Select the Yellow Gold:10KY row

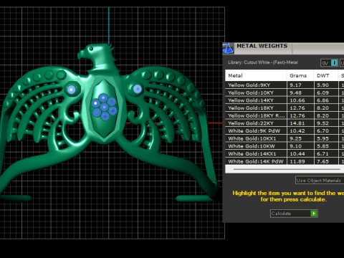[285, 92]
